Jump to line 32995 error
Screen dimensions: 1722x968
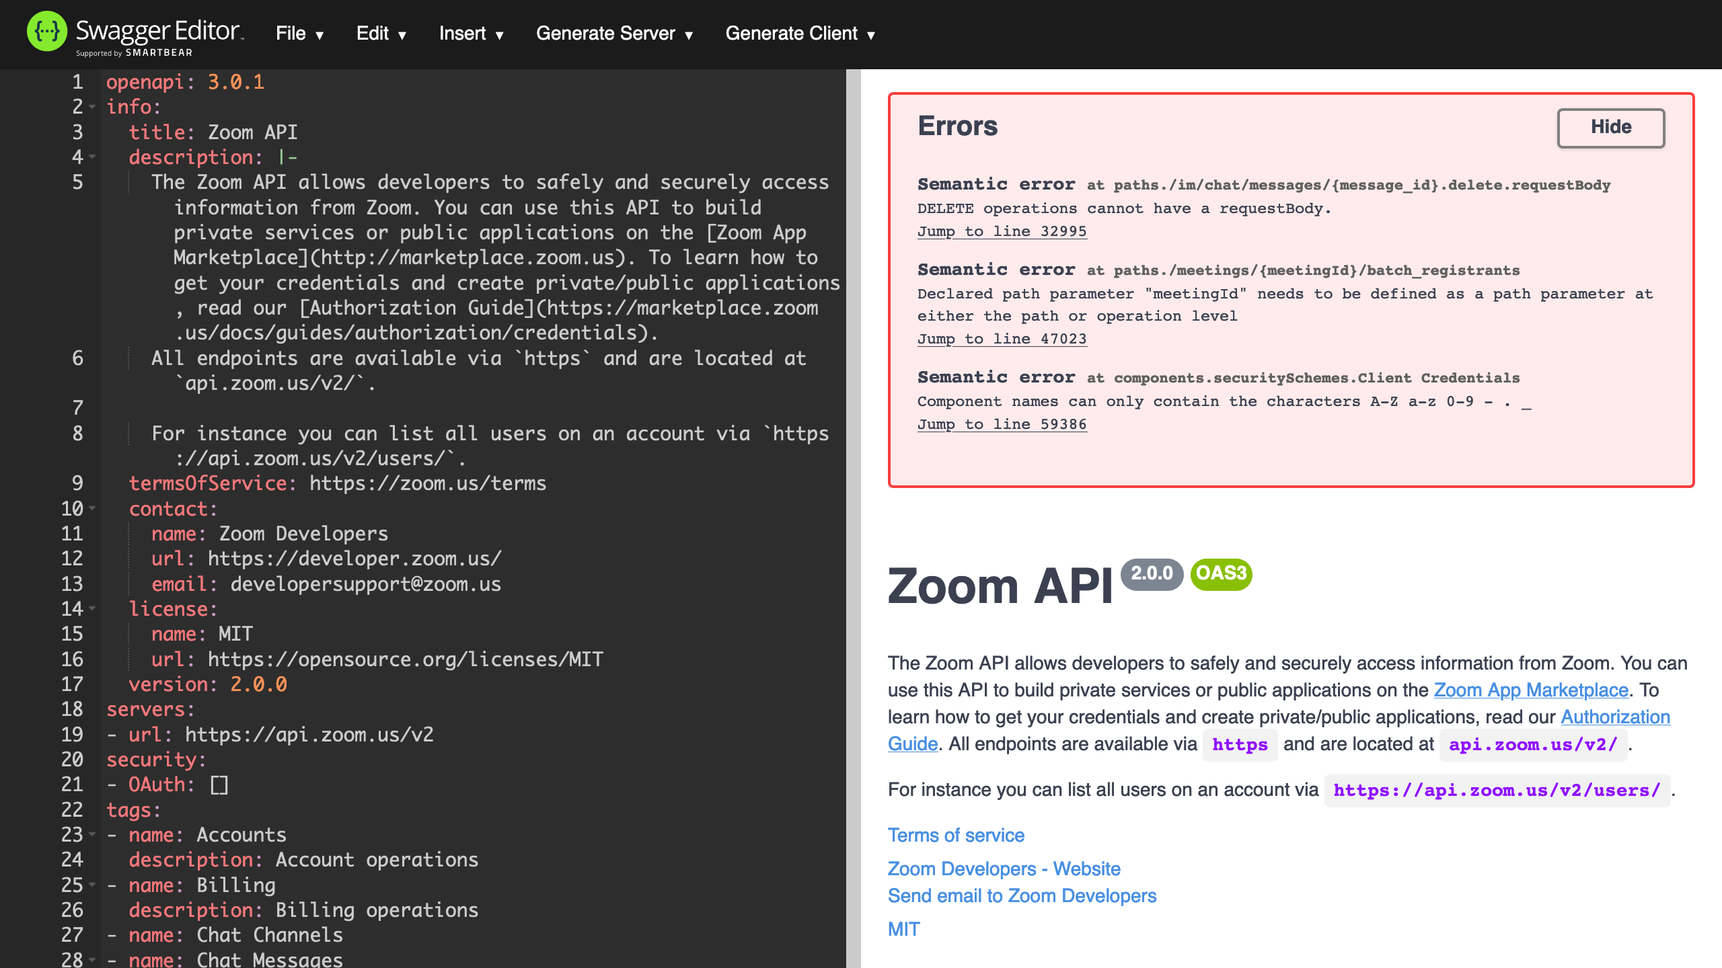coord(1002,231)
